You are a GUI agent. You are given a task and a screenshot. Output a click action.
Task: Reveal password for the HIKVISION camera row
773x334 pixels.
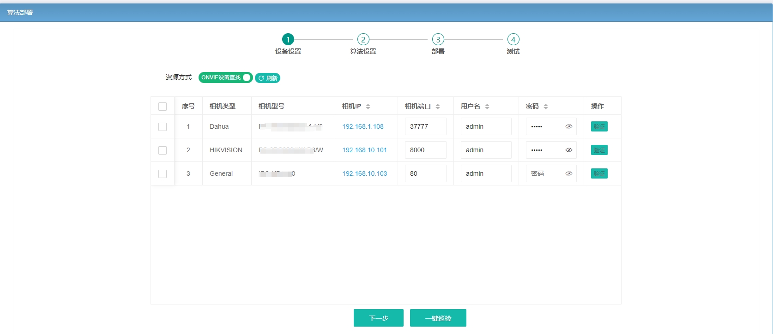pos(568,150)
